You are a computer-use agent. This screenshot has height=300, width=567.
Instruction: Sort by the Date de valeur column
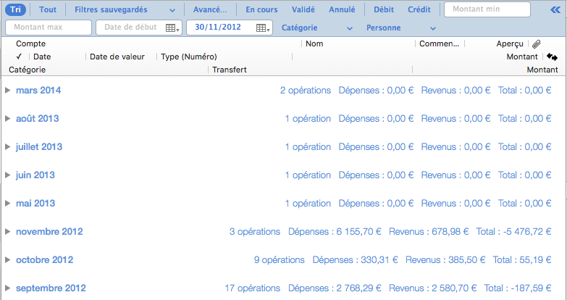tap(117, 57)
